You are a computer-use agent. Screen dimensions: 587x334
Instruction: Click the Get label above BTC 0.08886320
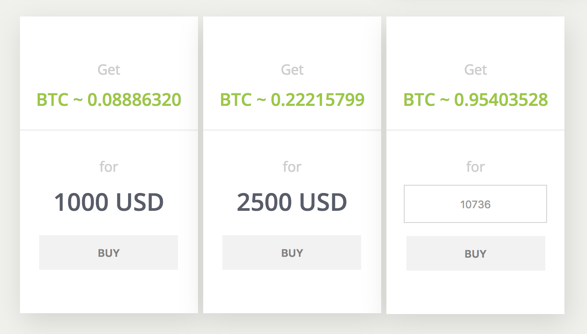click(109, 69)
